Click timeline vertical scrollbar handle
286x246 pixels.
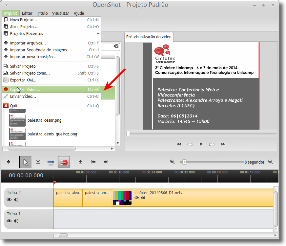point(276,209)
